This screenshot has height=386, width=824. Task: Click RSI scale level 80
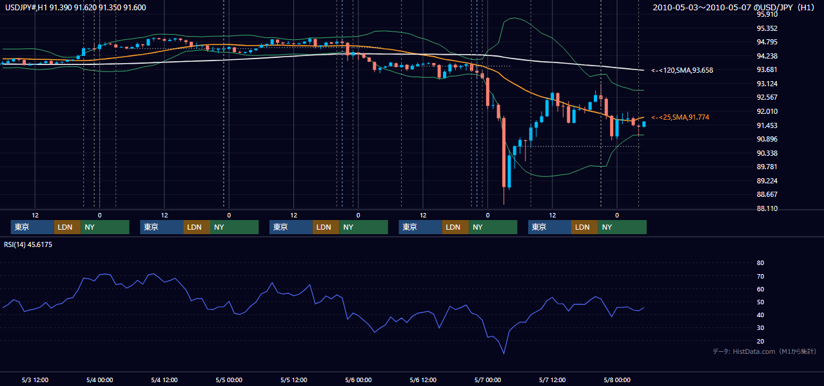point(761,263)
